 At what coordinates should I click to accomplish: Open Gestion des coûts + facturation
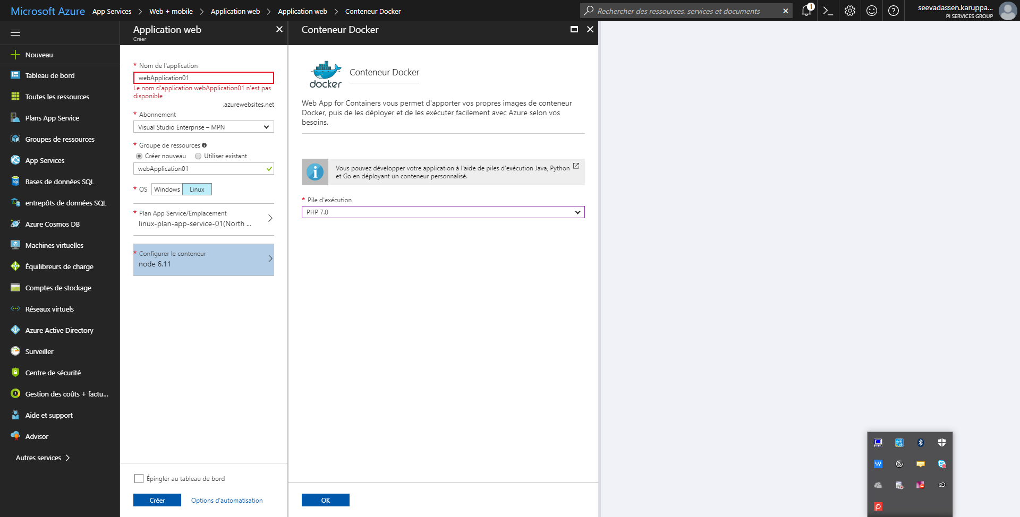(x=59, y=394)
